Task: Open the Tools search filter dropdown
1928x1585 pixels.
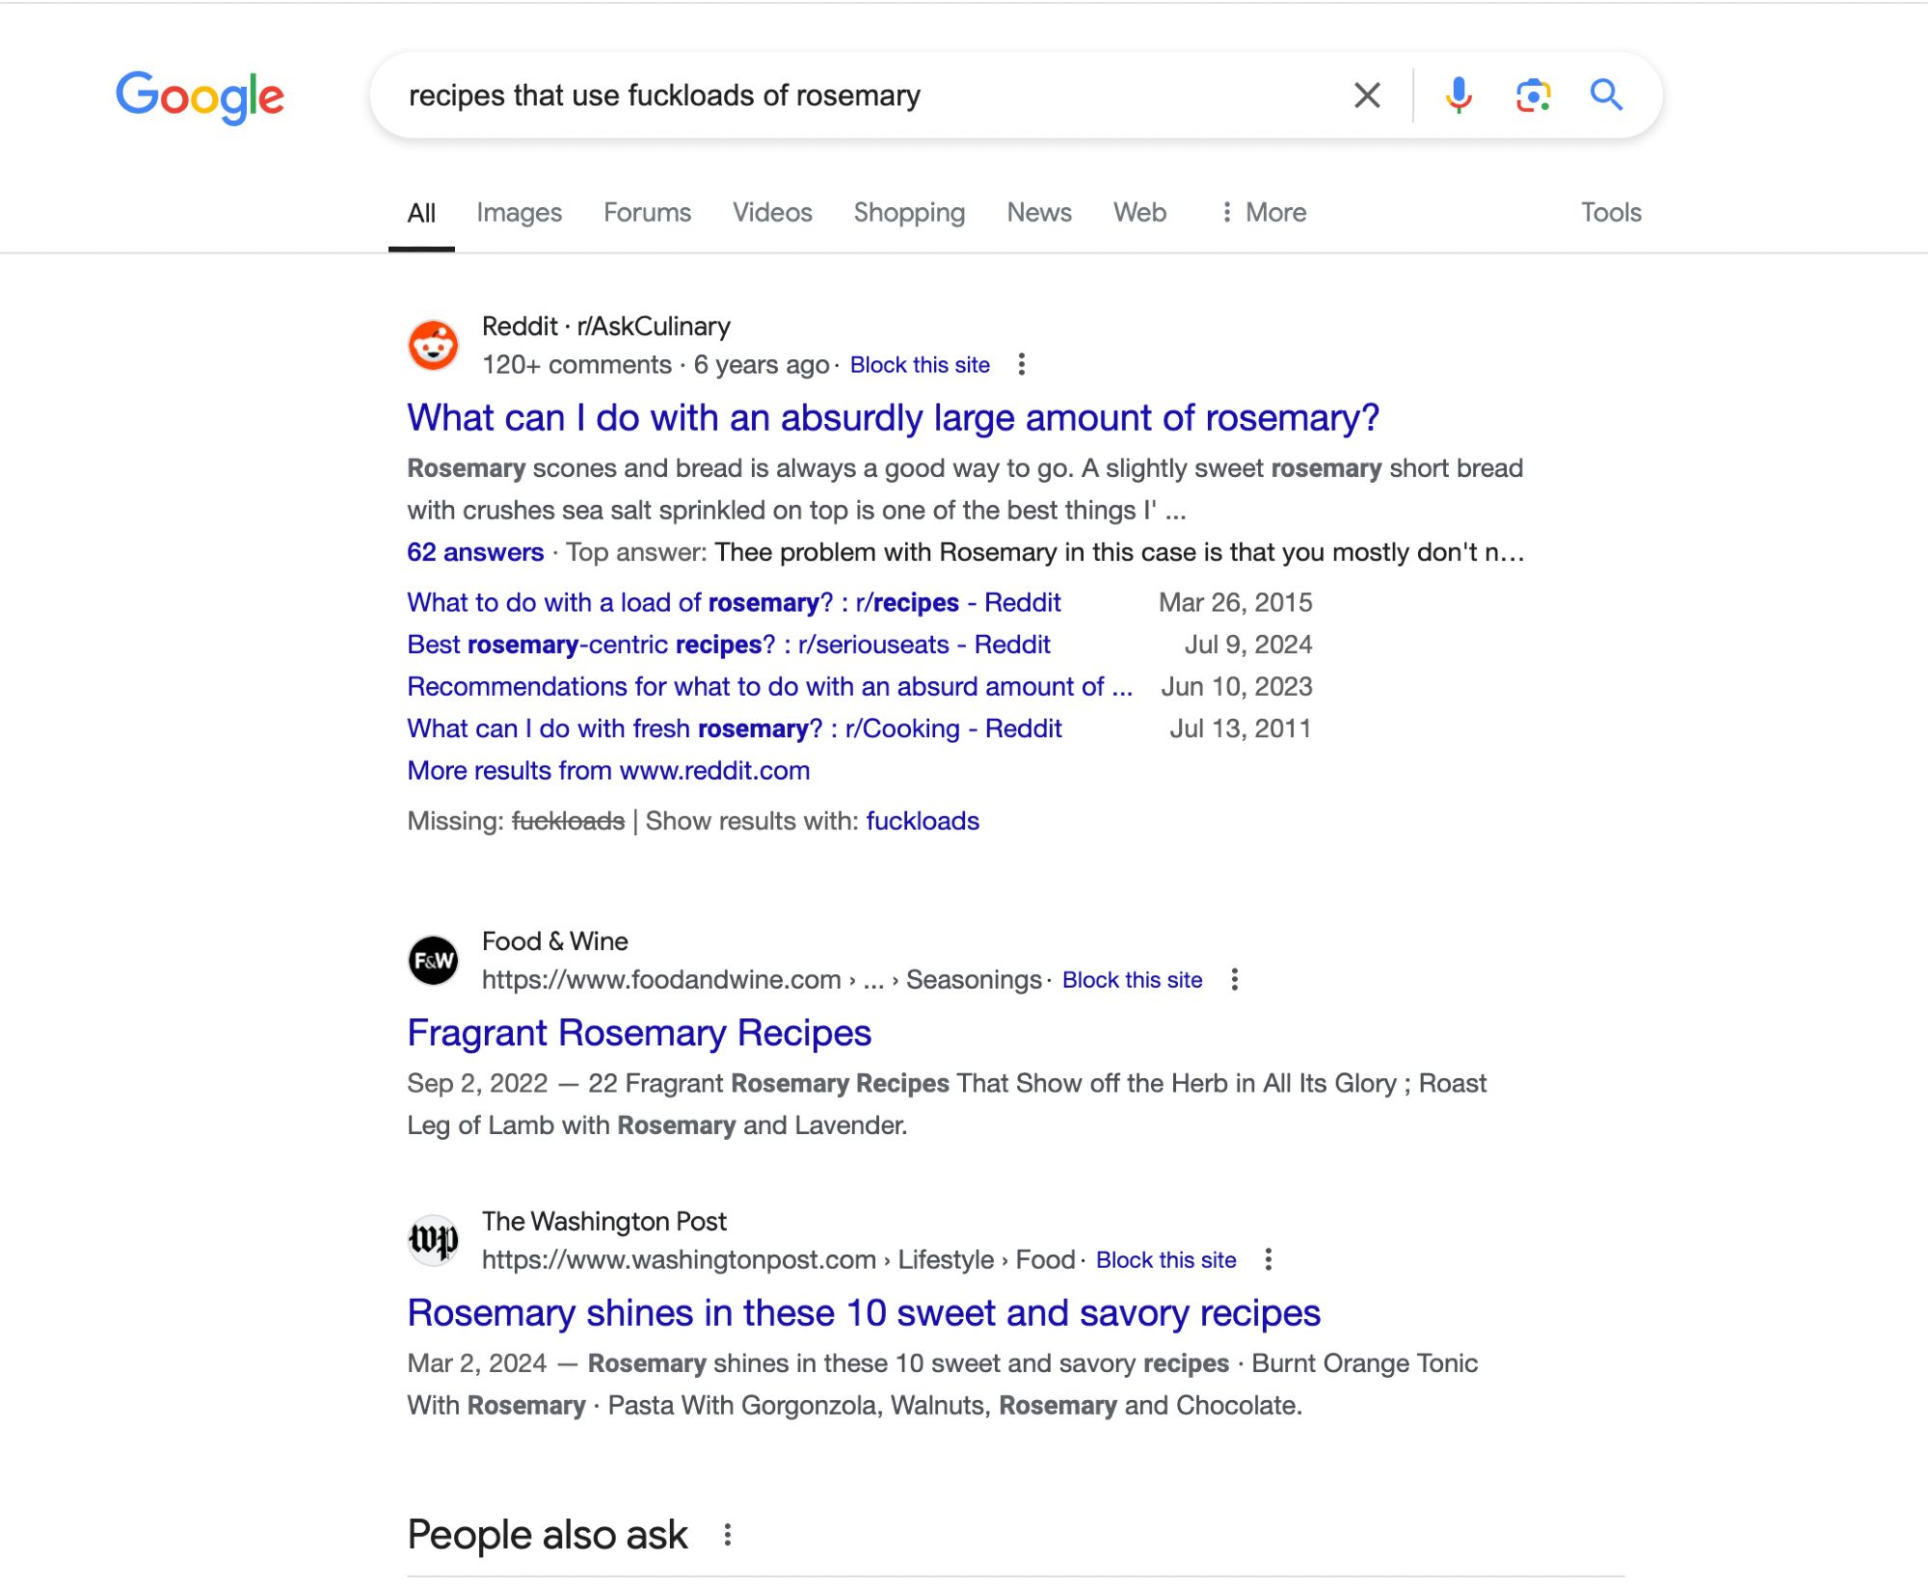Action: coord(1609,211)
